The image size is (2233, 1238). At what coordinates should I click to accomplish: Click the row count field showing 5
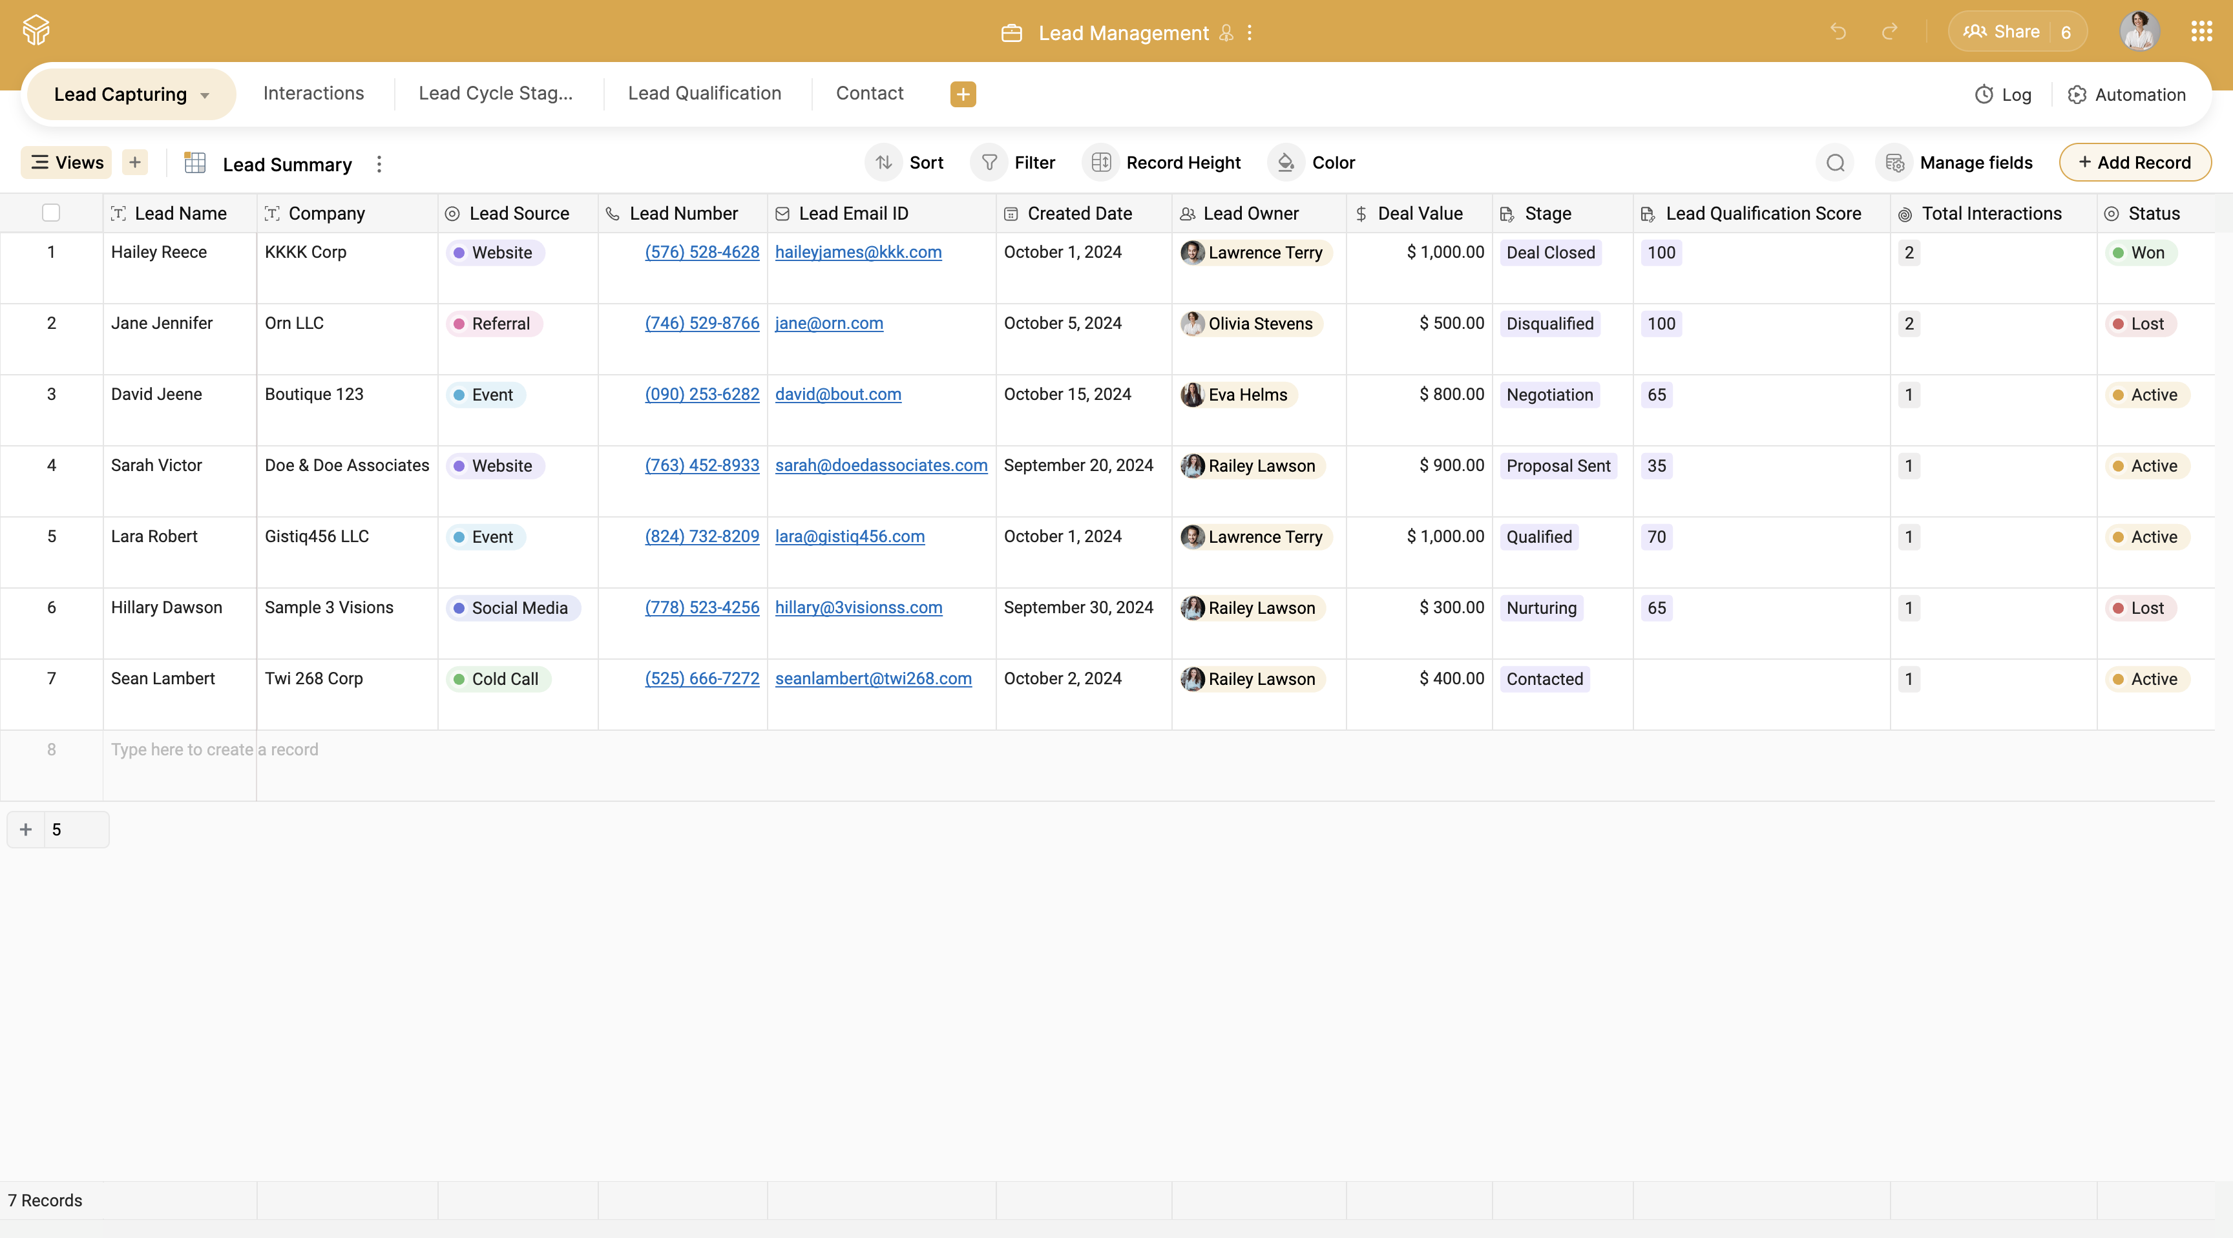(76, 830)
